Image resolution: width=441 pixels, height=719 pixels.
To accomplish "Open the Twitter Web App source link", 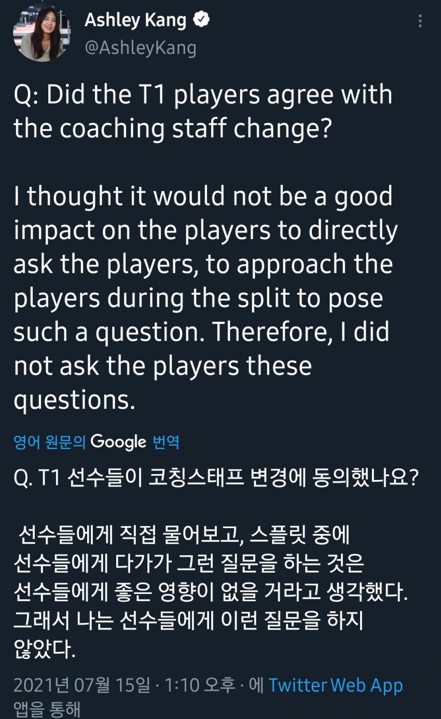I will [336, 685].
